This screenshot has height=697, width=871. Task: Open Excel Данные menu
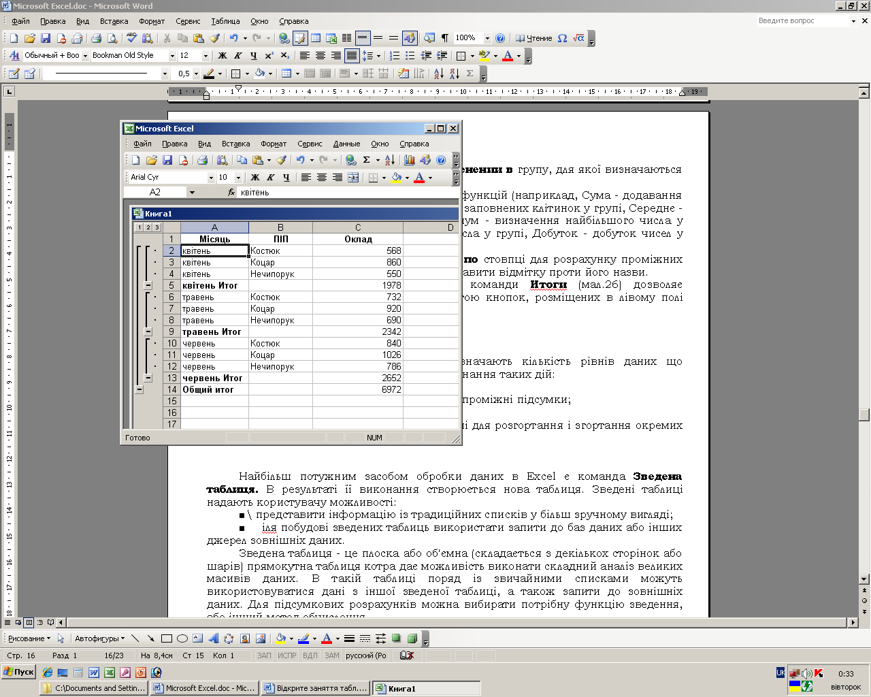pos(346,144)
